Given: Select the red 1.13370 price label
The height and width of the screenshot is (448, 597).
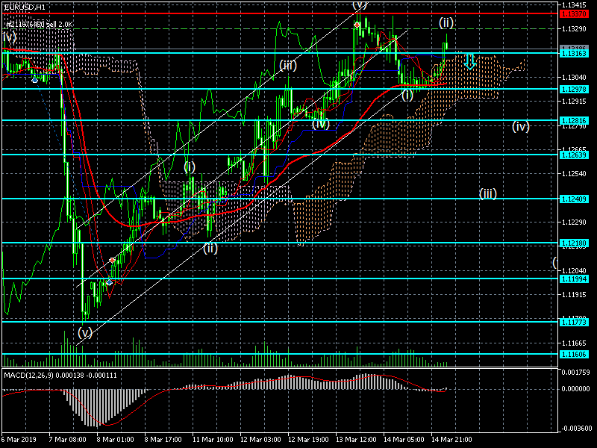Looking at the screenshot, I should [x=575, y=13].
